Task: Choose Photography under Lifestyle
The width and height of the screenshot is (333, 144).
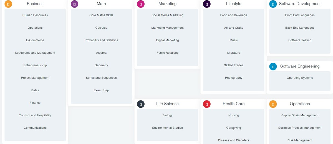Action: coord(234,78)
